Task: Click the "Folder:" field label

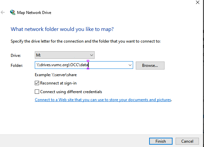Action: (x=17, y=66)
